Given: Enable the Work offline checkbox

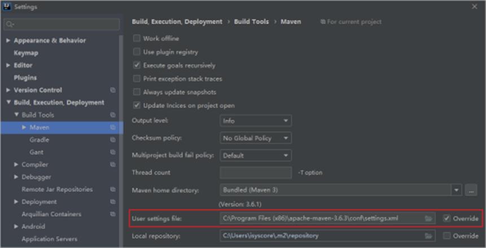Looking at the screenshot, I should coord(137,38).
